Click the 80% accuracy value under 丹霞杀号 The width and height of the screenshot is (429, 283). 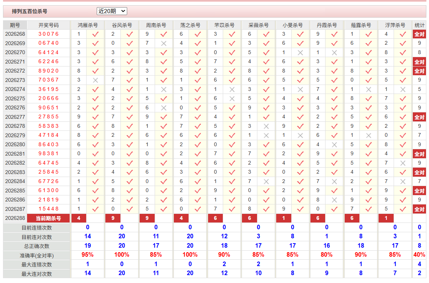click(x=327, y=255)
